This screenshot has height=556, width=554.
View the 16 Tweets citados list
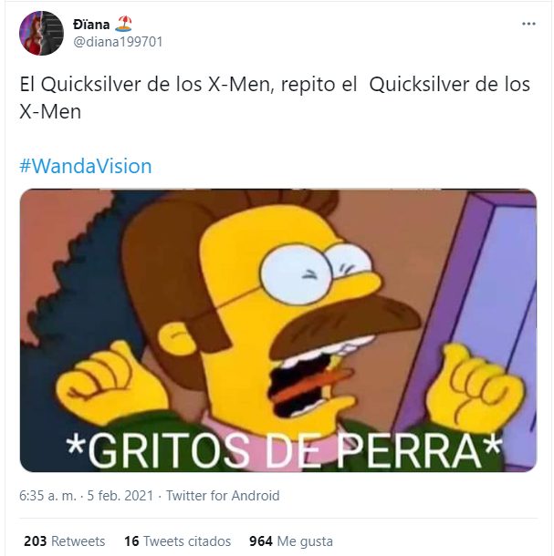[177, 541]
